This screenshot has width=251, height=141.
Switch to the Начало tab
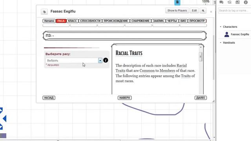coord(49,21)
